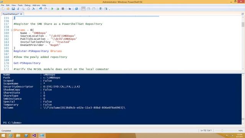The image size is (245, 138).
Task: Click the @Params splat on line 166
Action: (x=56, y=51)
